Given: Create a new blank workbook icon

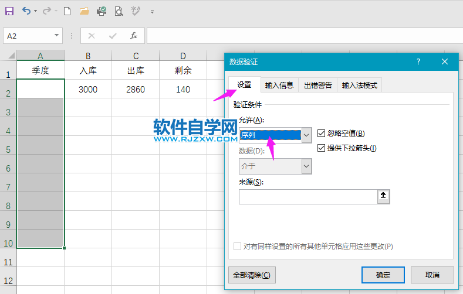Looking at the screenshot, I should (67, 11).
